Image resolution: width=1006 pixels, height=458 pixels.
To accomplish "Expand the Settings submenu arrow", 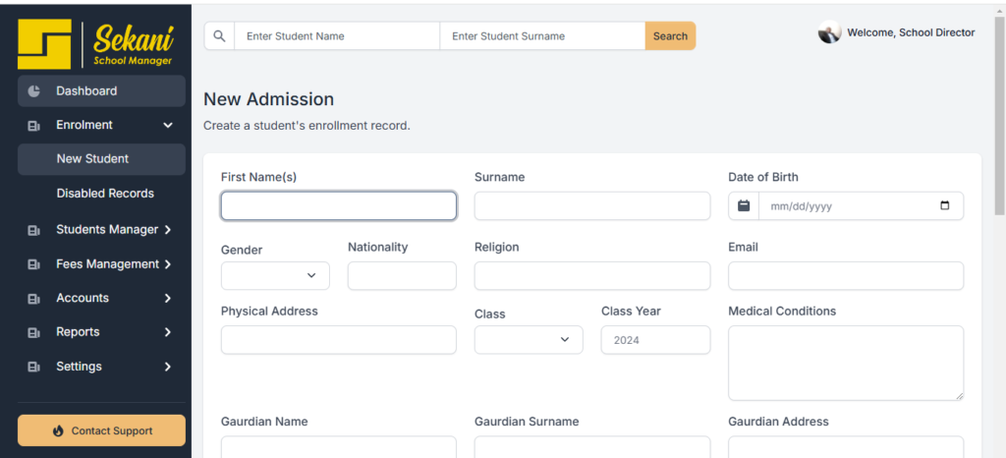I will point(167,367).
